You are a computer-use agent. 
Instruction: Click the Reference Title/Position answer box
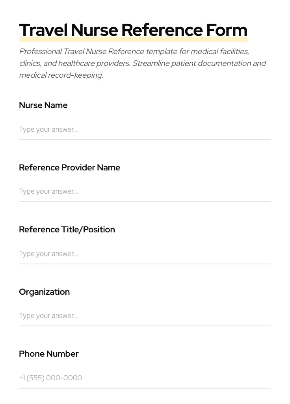click(145, 254)
